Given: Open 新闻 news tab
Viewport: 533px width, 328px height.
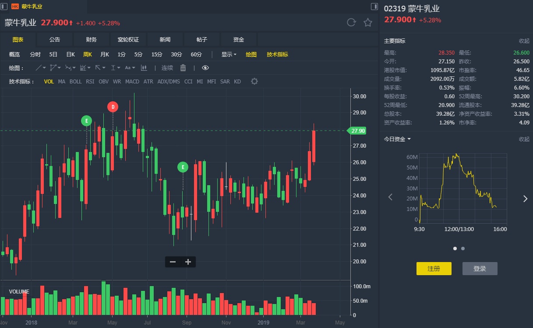Looking at the screenshot, I should [165, 40].
